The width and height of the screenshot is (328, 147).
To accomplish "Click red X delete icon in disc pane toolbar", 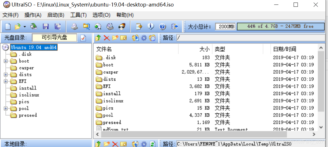I will (x=107, y=38).
